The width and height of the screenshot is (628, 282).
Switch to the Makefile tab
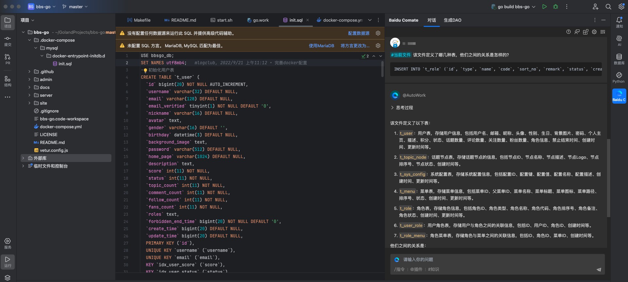point(139,20)
